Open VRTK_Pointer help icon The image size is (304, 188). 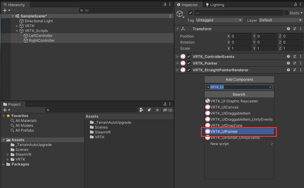[288, 63]
